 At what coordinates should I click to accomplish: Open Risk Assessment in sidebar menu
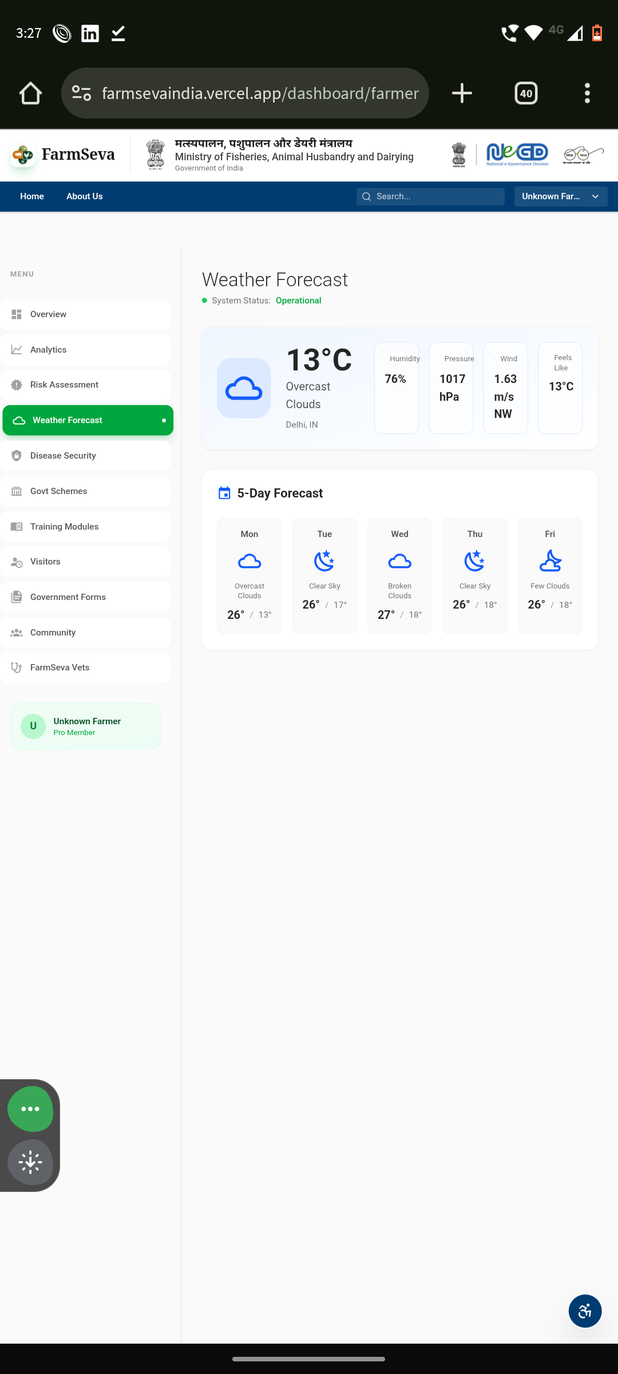pos(86,385)
